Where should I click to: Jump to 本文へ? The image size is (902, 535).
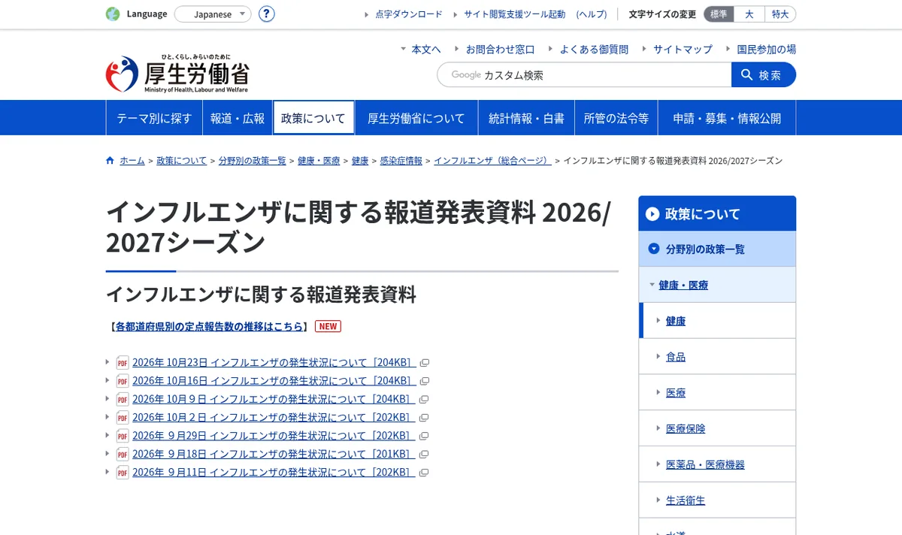[x=426, y=49]
